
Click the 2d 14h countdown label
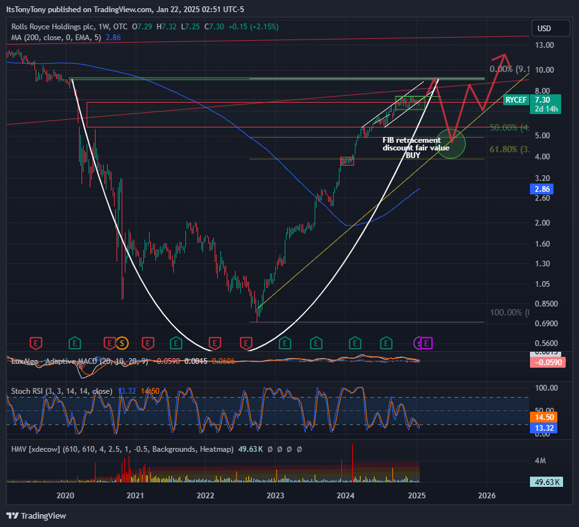tap(545, 109)
